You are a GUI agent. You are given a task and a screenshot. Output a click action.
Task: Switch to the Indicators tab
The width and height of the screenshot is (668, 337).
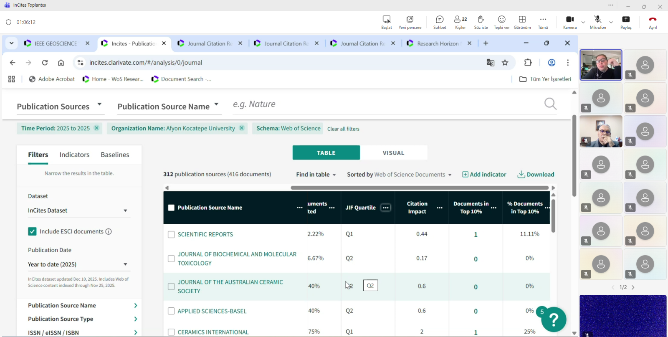[x=74, y=155]
